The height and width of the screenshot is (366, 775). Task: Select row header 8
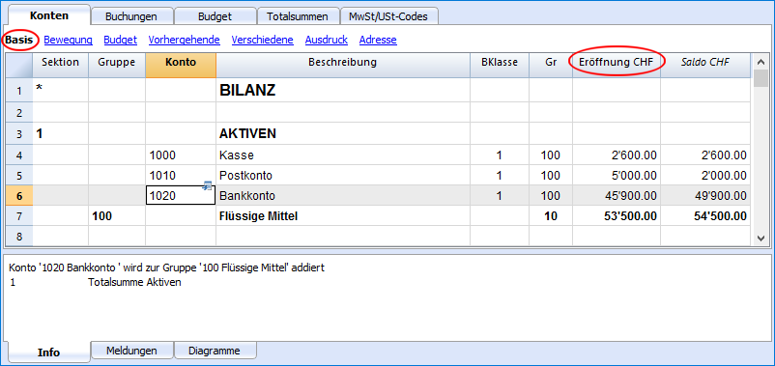pyautogui.click(x=19, y=236)
